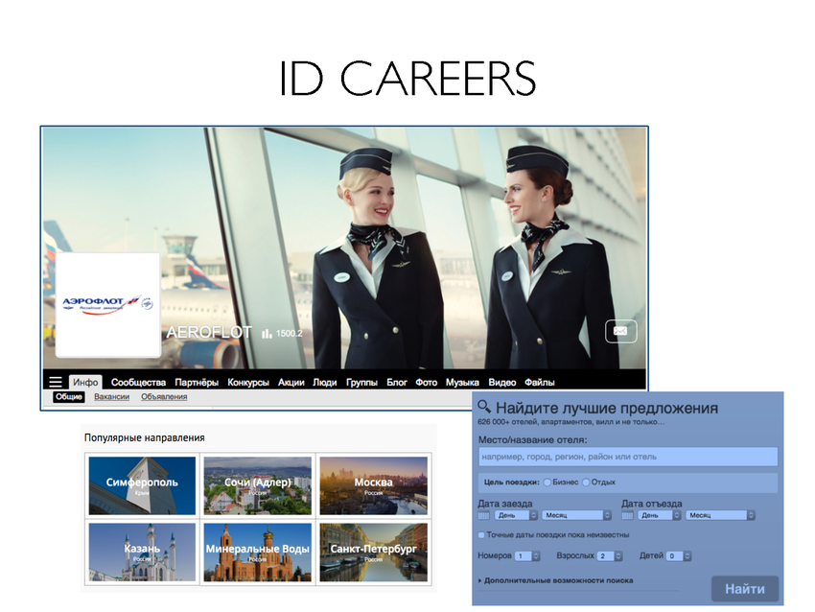
Task: Open the check-out День dropdown
Action: [x=658, y=515]
